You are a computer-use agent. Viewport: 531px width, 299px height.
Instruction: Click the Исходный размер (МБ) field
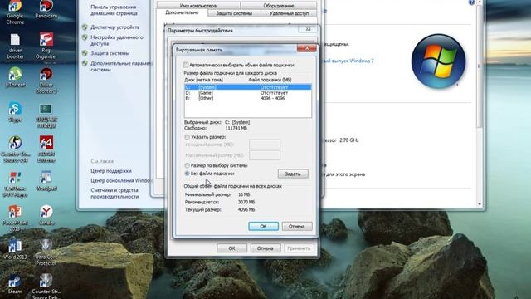265,145
